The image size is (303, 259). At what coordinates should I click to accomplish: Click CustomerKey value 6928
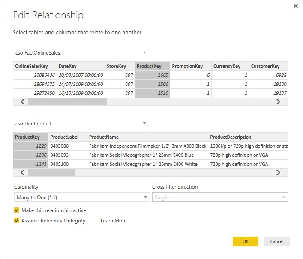point(268,75)
